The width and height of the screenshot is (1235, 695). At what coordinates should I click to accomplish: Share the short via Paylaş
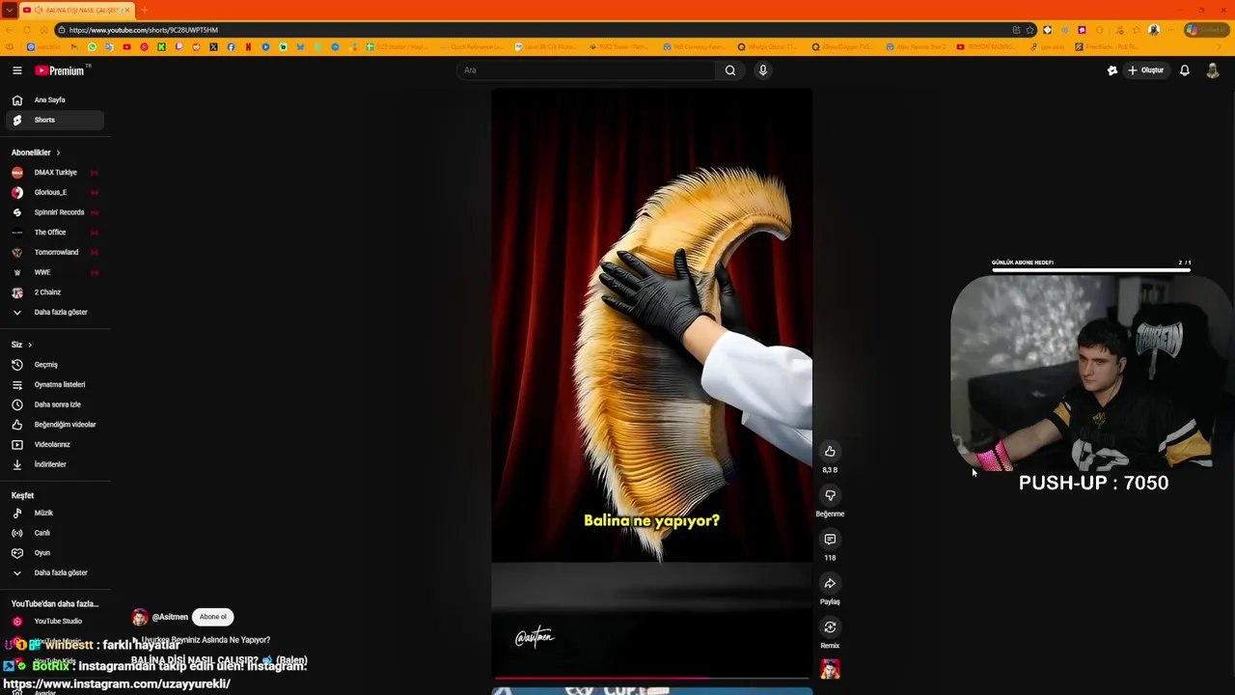pyautogui.click(x=830, y=583)
